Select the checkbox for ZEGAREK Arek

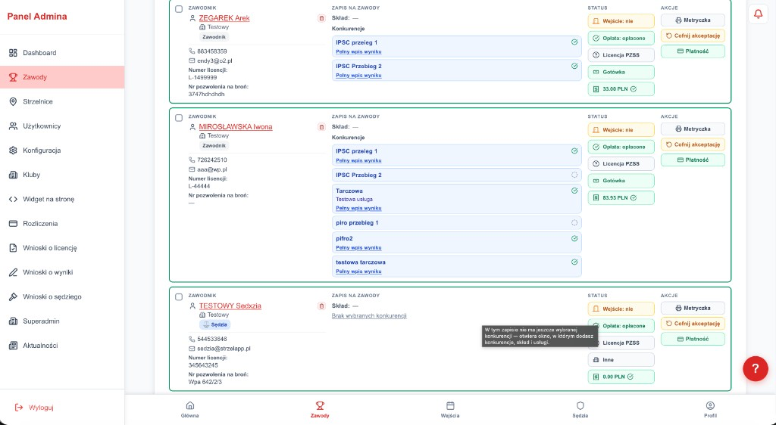point(179,9)
